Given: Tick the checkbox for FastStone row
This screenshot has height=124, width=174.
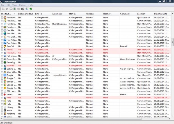Looking at the screenshot, I should coord(2,18).
